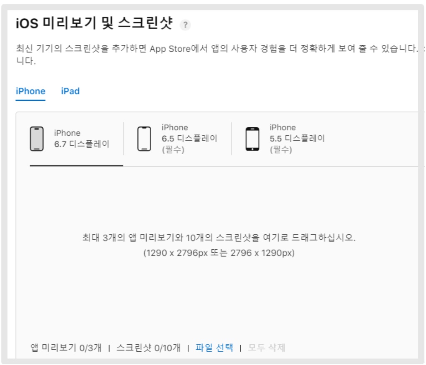Click the 모두 삭제 link
Viewport: 426px width, 365px height.
click(x=266, y=348)
